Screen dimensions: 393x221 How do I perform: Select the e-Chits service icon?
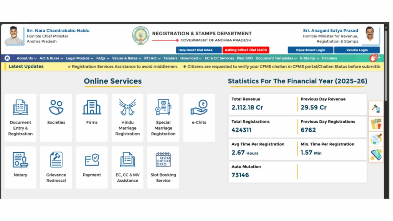[x=199, y=108]
